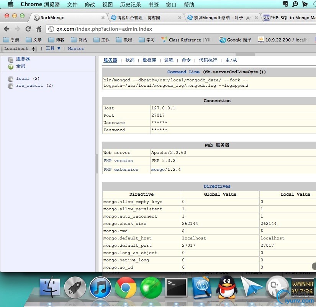Switch to the PHP: SQL to Mongo tab

tap(290, 18)
